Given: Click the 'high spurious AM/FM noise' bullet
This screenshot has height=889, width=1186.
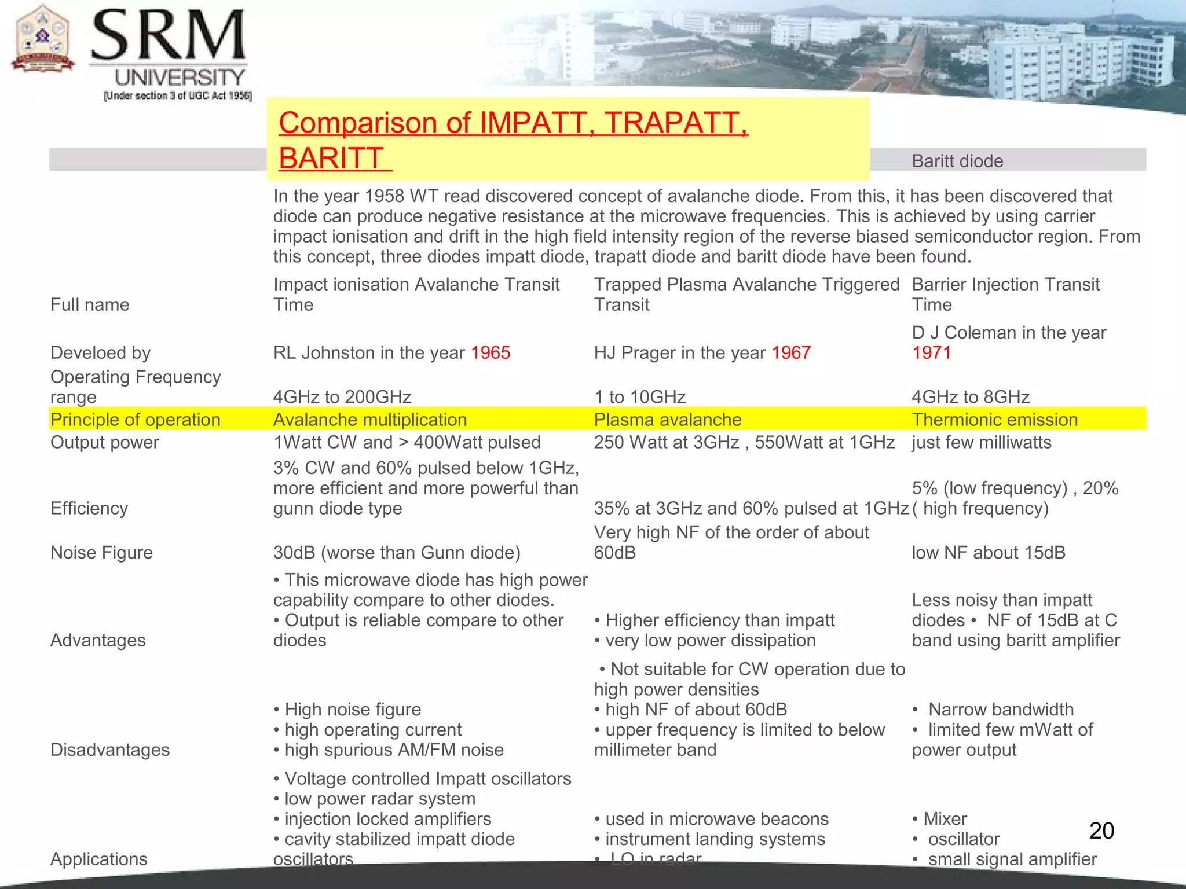Looking at the screenshot, I should [389, 750].
